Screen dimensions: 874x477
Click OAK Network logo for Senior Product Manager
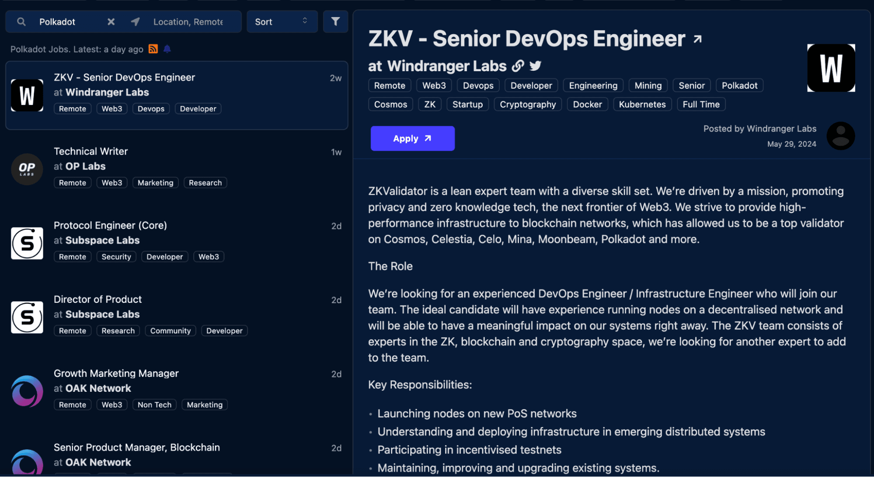[x=27, y=462]
